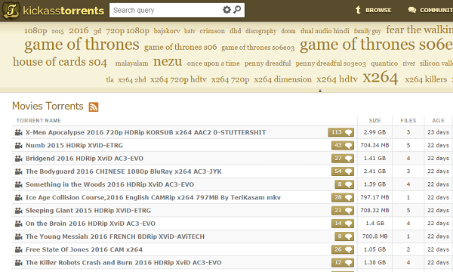Viewport: 453px width, 272px height.
Task: Click the '704.34 MB' size cell
Action: 374,145
